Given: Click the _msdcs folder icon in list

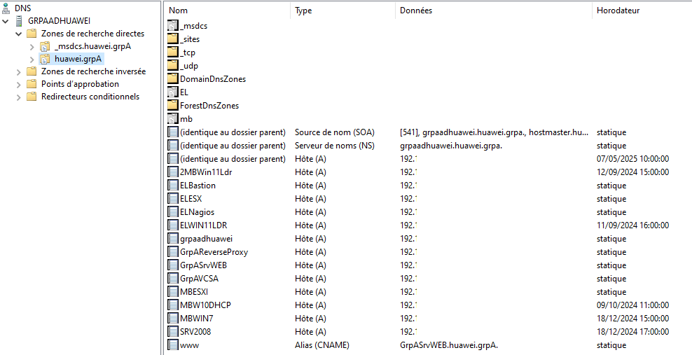Looking at the screenshot, I should tap(173, 26).
